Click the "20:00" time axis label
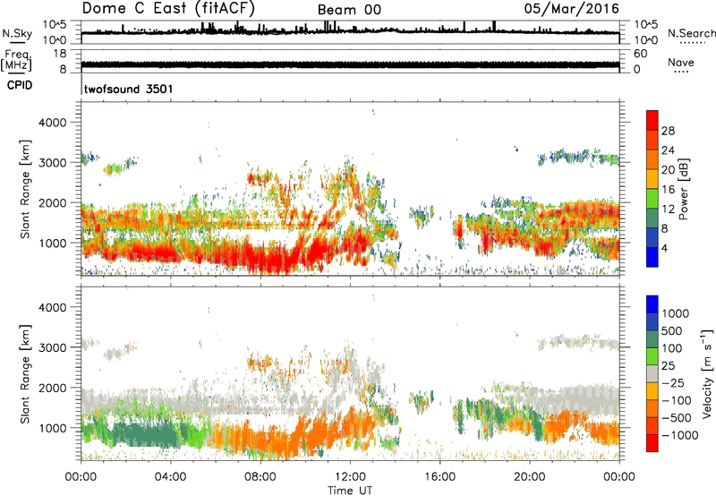Screen dimensions: 716x496 [x=529, y=477]
